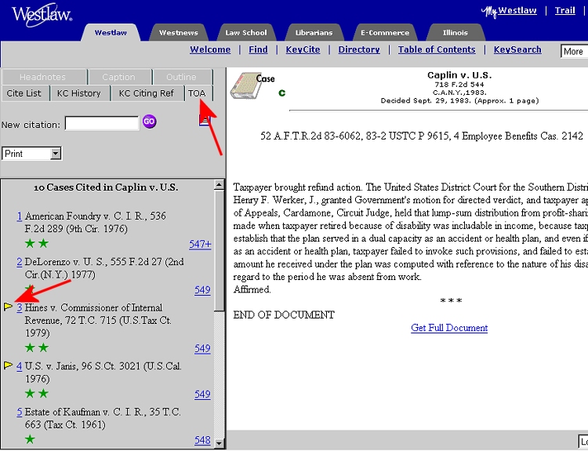
Task: Click yellow flag beside U.S. v. Janis
Action: click(8, 365)
